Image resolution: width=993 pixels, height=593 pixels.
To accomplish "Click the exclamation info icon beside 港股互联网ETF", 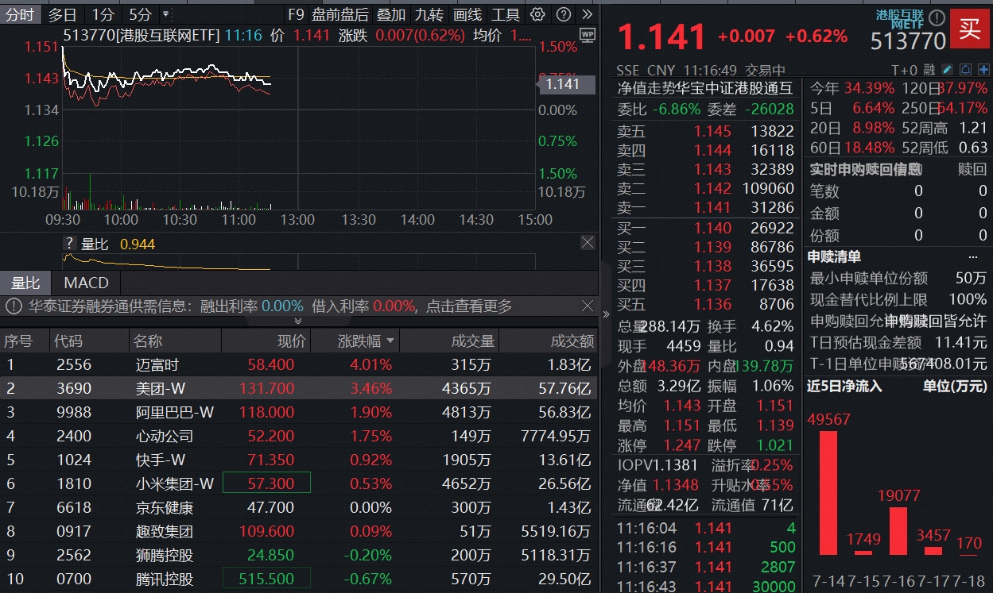I will 937,17.
